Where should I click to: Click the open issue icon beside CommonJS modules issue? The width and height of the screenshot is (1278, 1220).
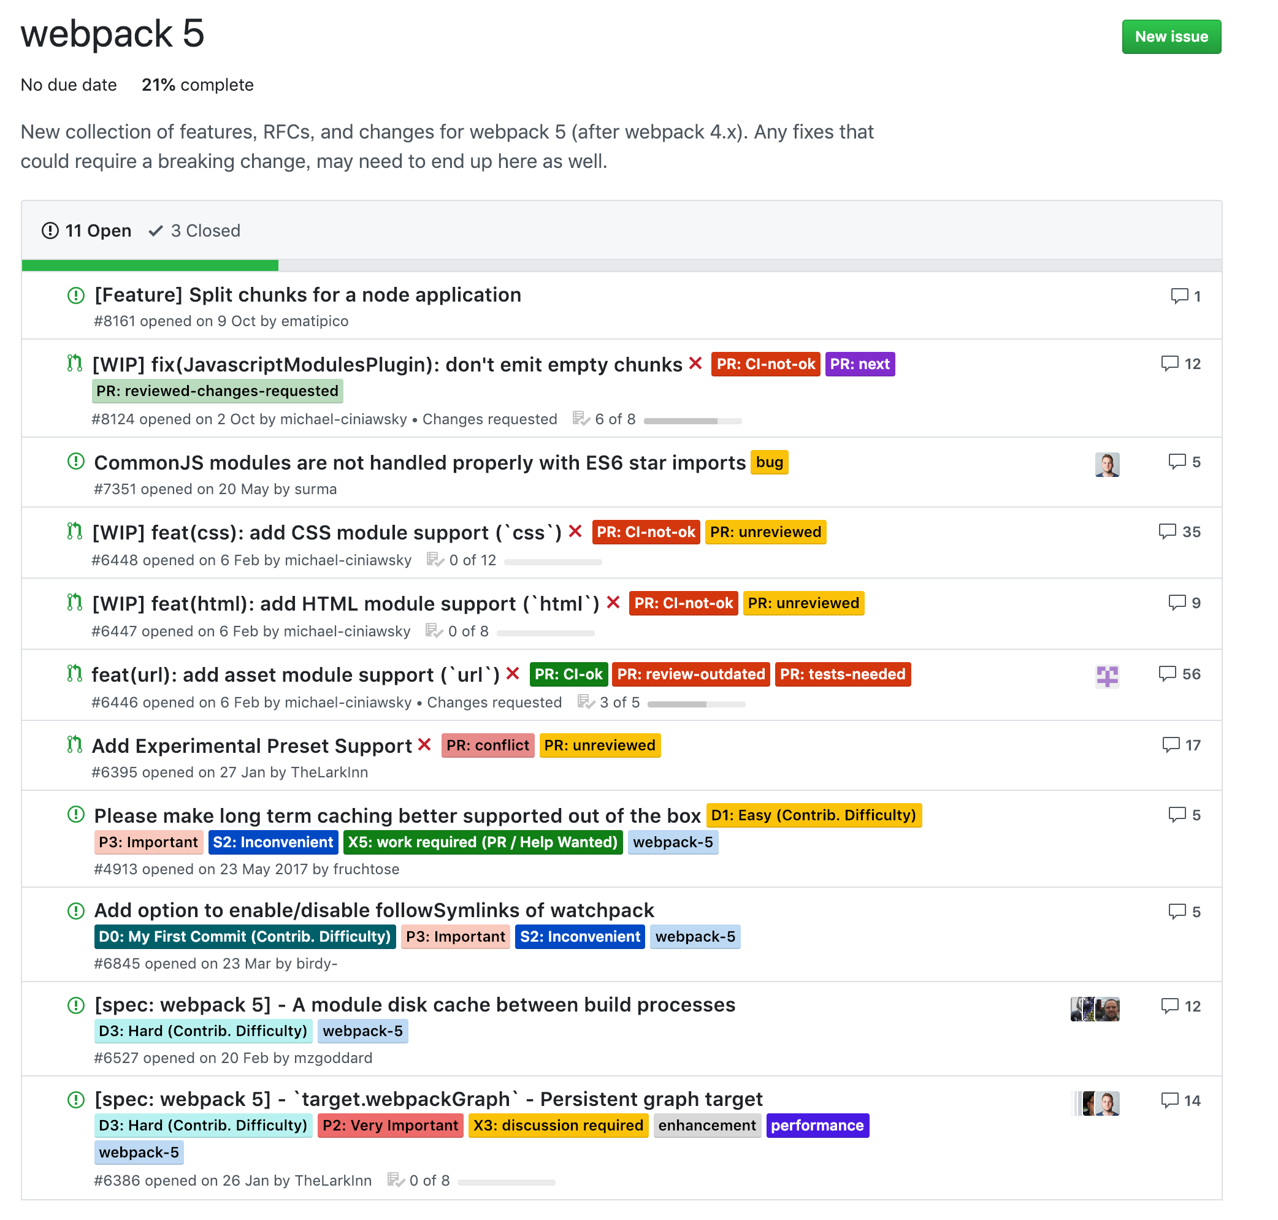(x=75, y=461)
